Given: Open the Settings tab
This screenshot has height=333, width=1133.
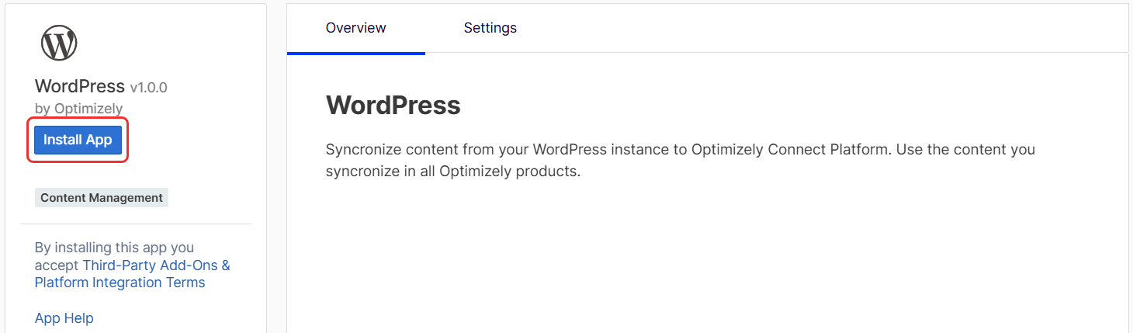Looking at the screenshot, I should (x=490, y=28).
